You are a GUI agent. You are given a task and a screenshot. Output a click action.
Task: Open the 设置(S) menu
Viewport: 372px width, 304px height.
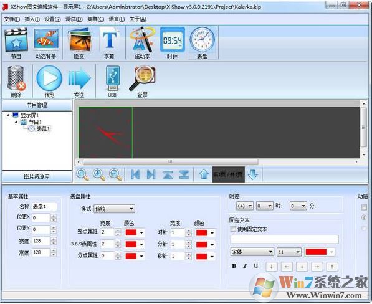tap(53, 19)
